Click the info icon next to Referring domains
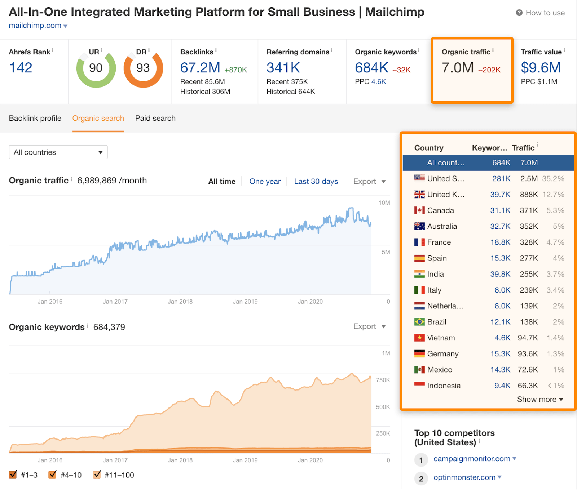Image resolution: width=577 pixels, height=490 pixels. pyautogui.click(x=332, y=50)
